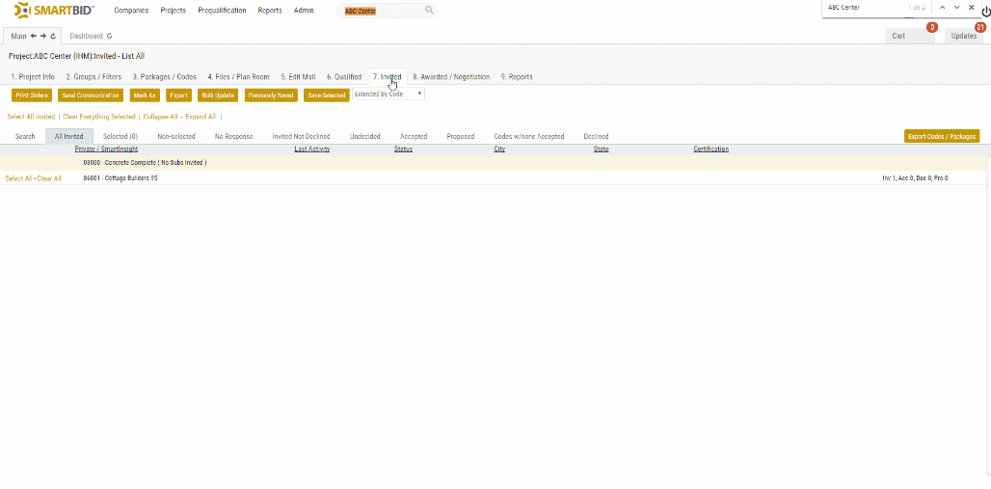Select the Invited Not Declined filter tab

tap(301, 136)
